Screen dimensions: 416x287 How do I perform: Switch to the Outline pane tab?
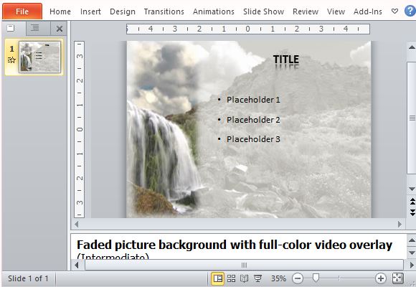(35, 27)
